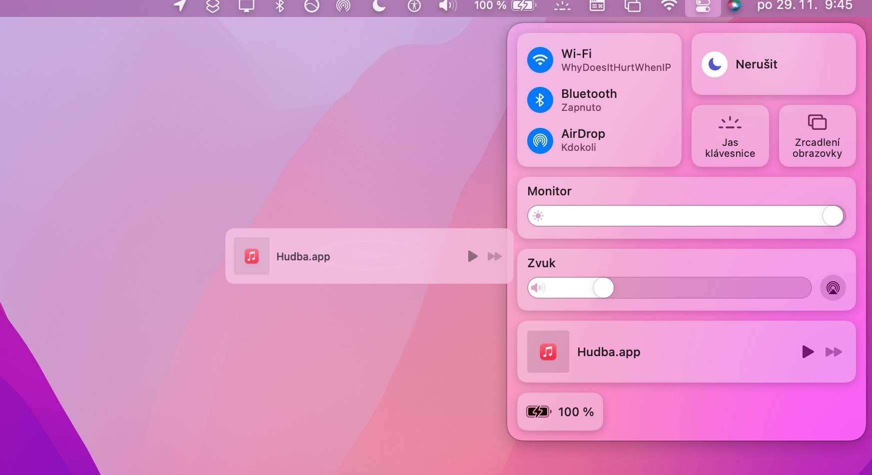The width and height of the screenshot is (872, 475).
Task: Toggle the Nerušit moon icon in Control Center
Action: point(715,64)
